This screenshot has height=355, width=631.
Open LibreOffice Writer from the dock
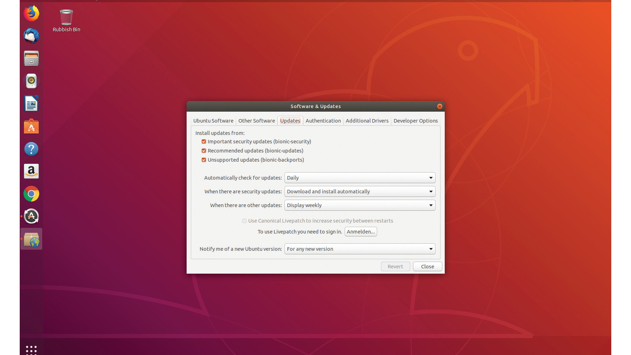[x=31, y=104]
